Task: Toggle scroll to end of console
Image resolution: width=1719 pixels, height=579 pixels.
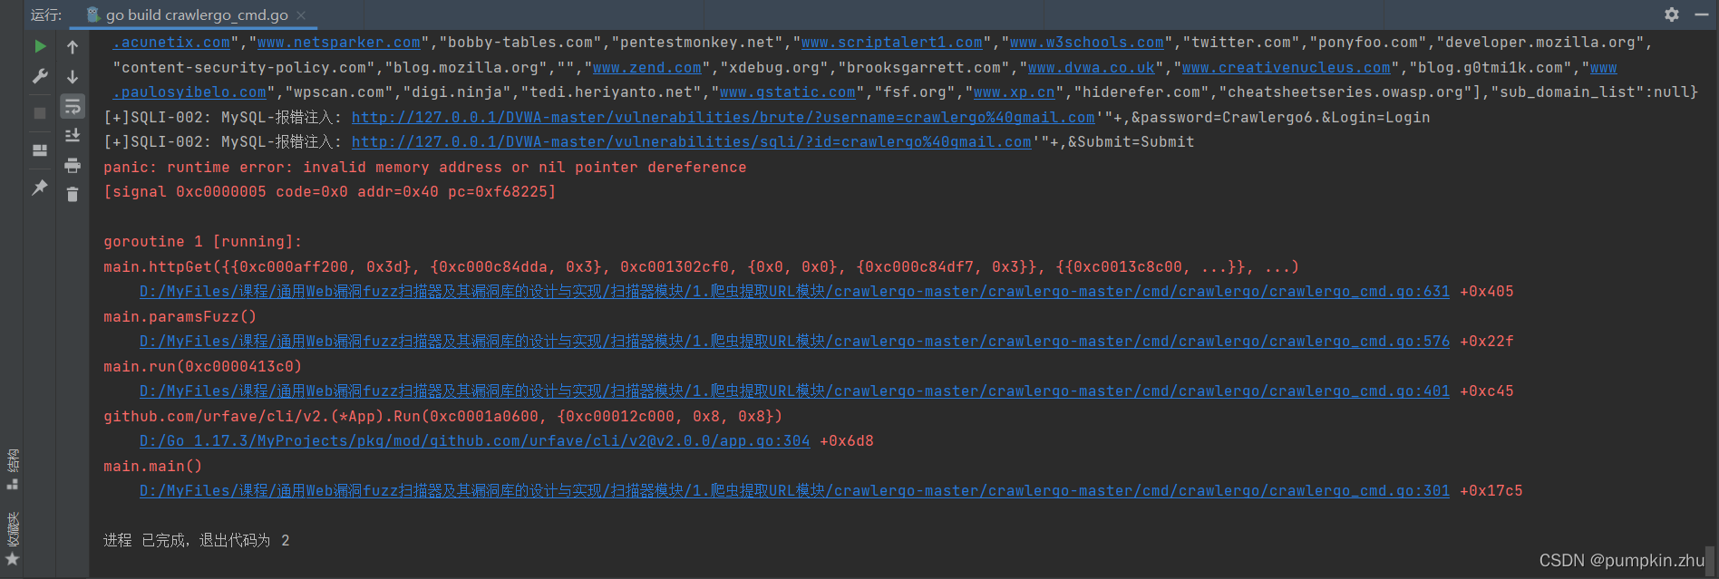Action: (73, 136)
